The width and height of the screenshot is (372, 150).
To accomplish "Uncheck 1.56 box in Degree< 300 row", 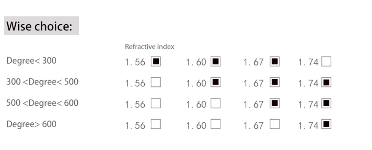I will click(x=156, y=62).
